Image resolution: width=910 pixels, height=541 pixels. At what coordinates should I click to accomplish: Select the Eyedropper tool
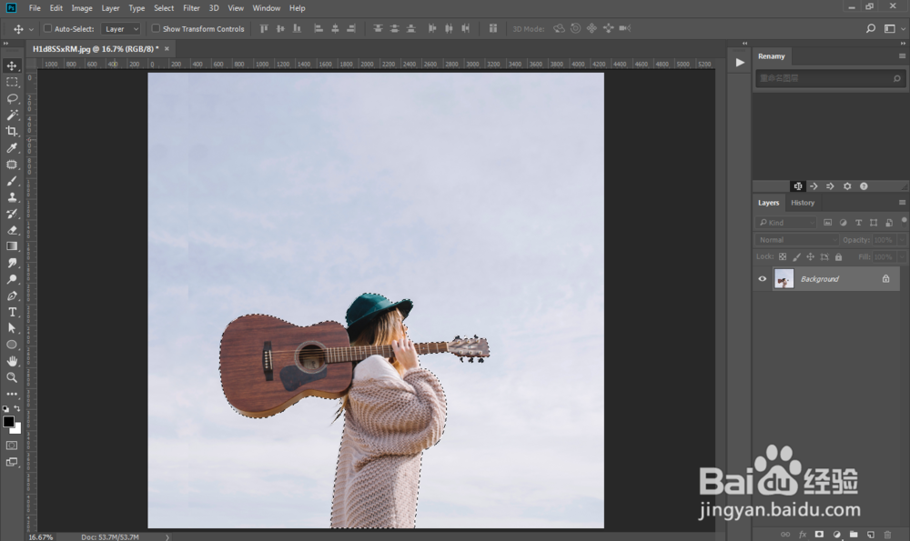tap(12, 148)
